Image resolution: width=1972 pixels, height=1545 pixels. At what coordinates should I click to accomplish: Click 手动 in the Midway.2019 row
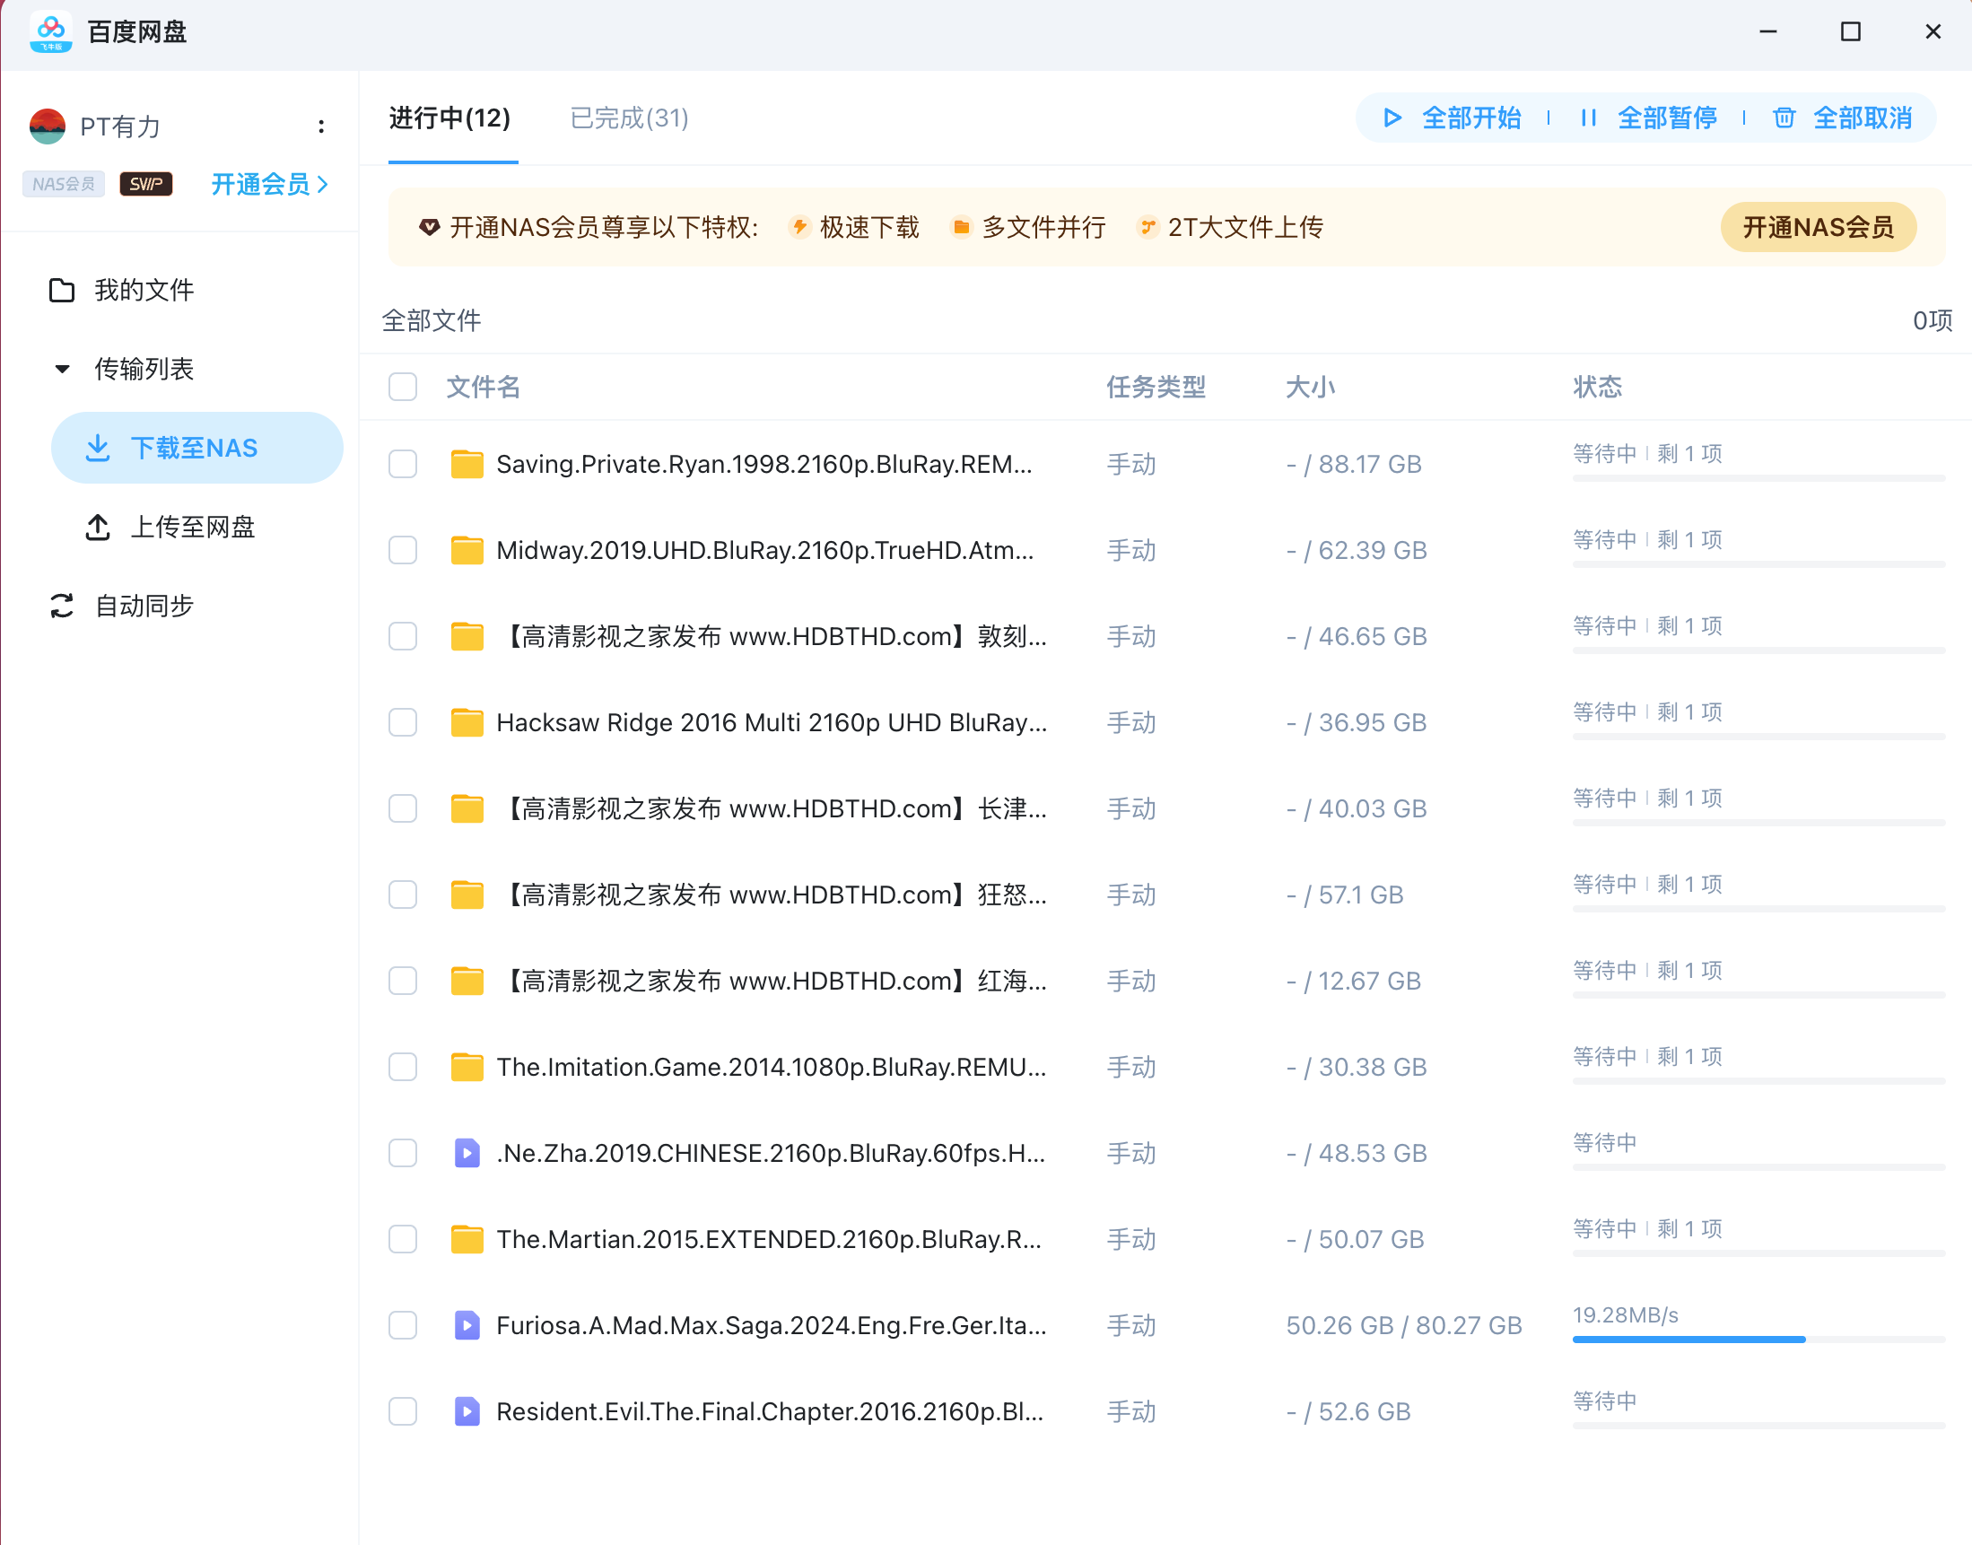click(x=1130, y=550)
